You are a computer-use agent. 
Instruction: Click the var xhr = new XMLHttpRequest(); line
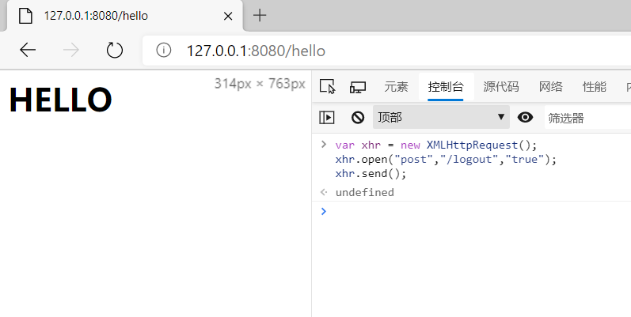point(436,145)
